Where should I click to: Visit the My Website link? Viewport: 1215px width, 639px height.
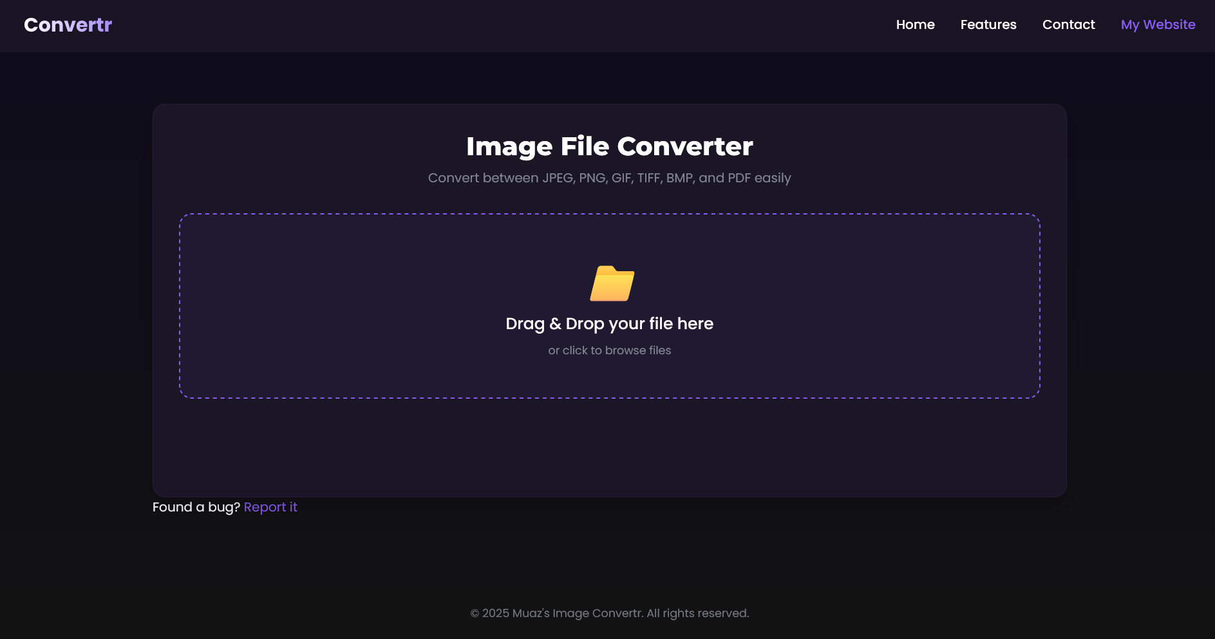point(1157,25)
